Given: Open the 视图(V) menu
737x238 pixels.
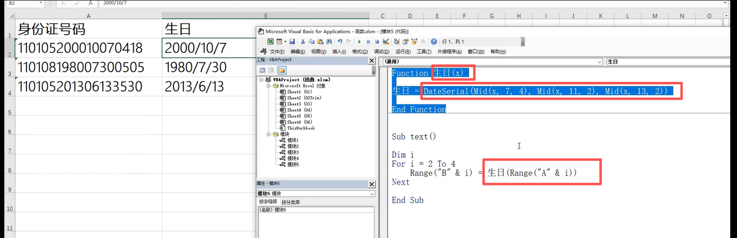Looking at the screenshot, I should [x=319, y=52].
